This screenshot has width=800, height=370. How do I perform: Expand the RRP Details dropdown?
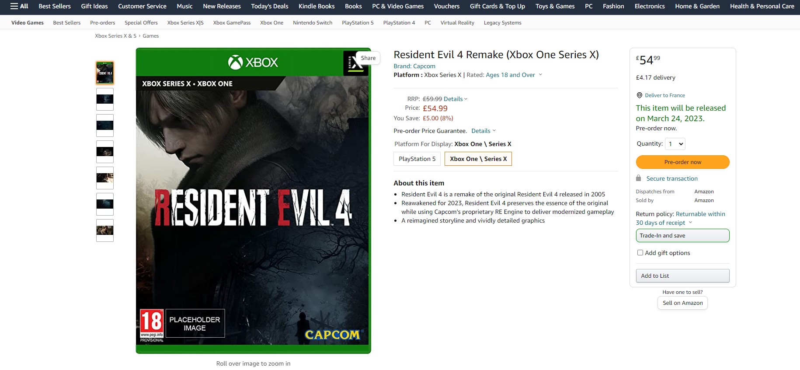[x=454, y=99]
